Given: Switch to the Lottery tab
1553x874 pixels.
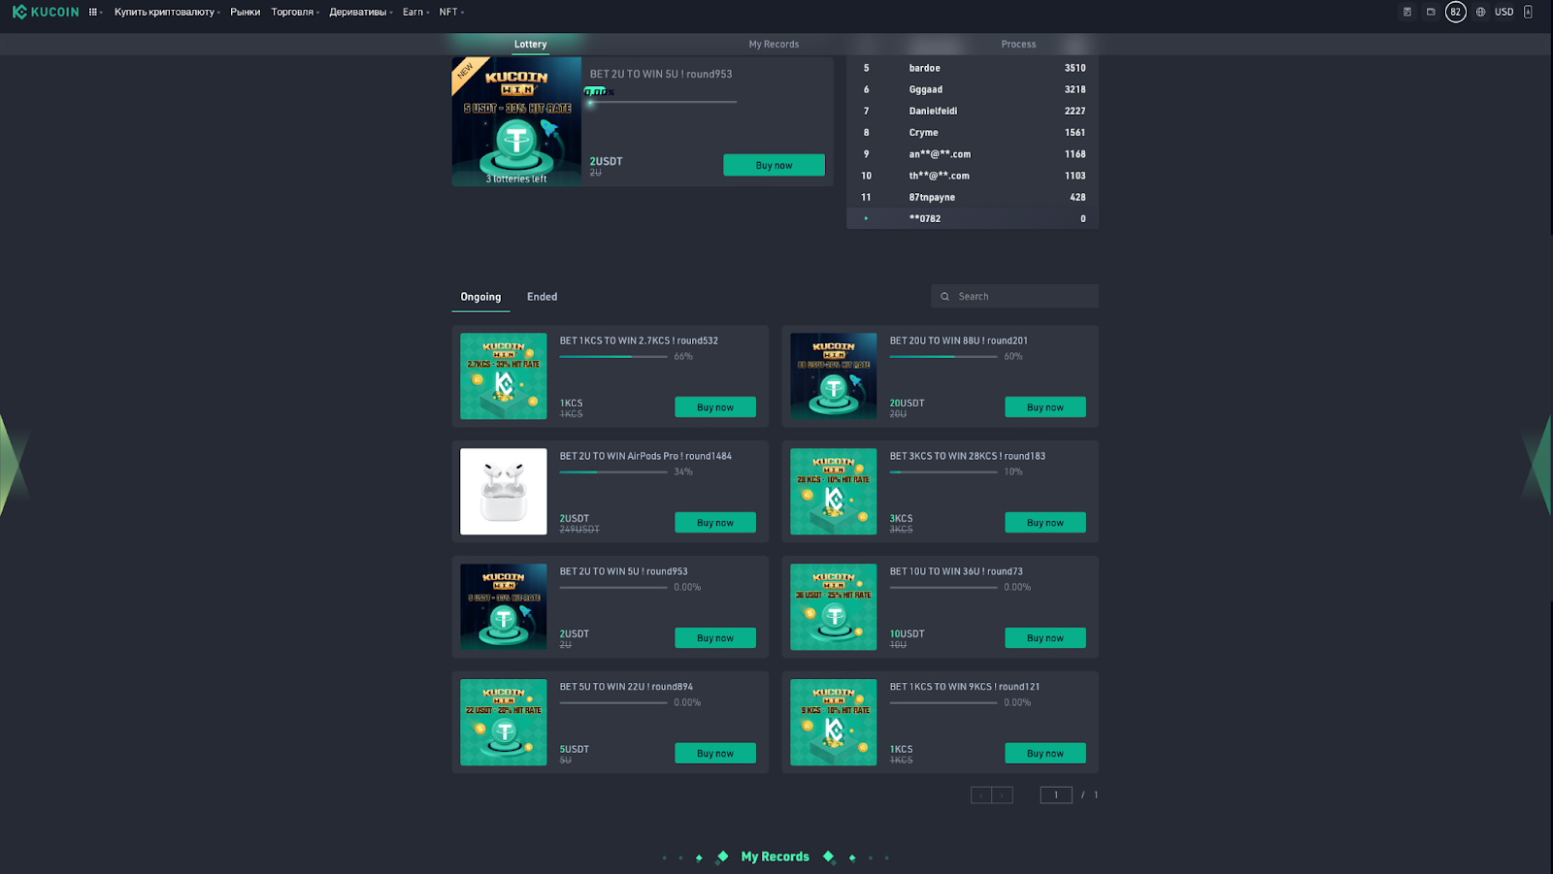Looking at the screenshot, I should click(x=530, y=44).
